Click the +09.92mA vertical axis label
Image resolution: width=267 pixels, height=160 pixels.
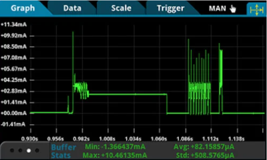click(14, 36)
